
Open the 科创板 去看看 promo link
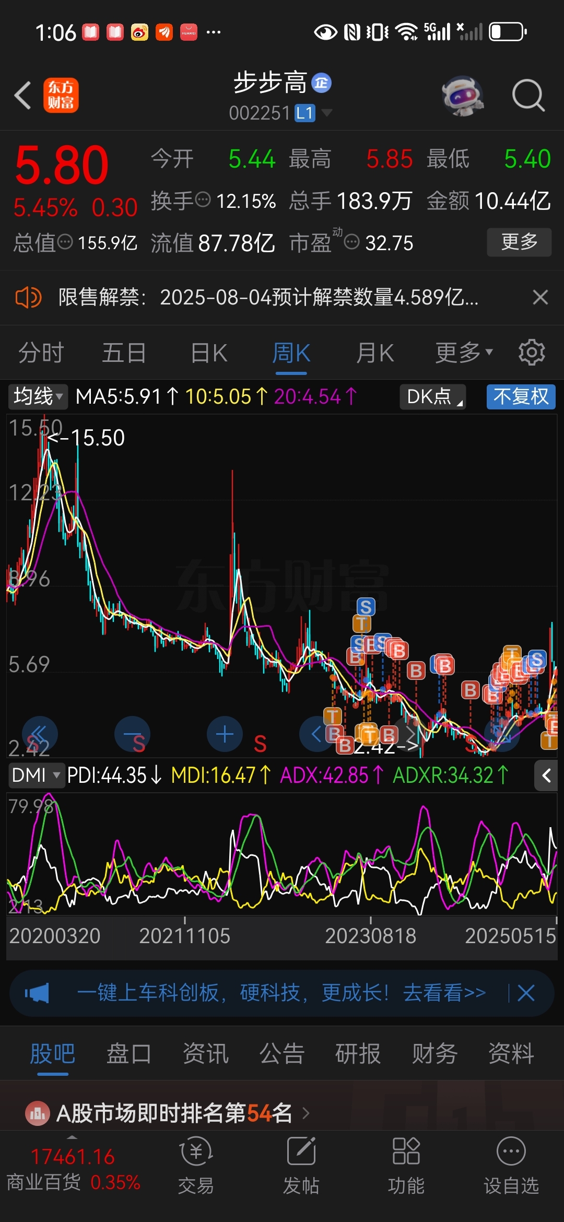click(281, 993)
